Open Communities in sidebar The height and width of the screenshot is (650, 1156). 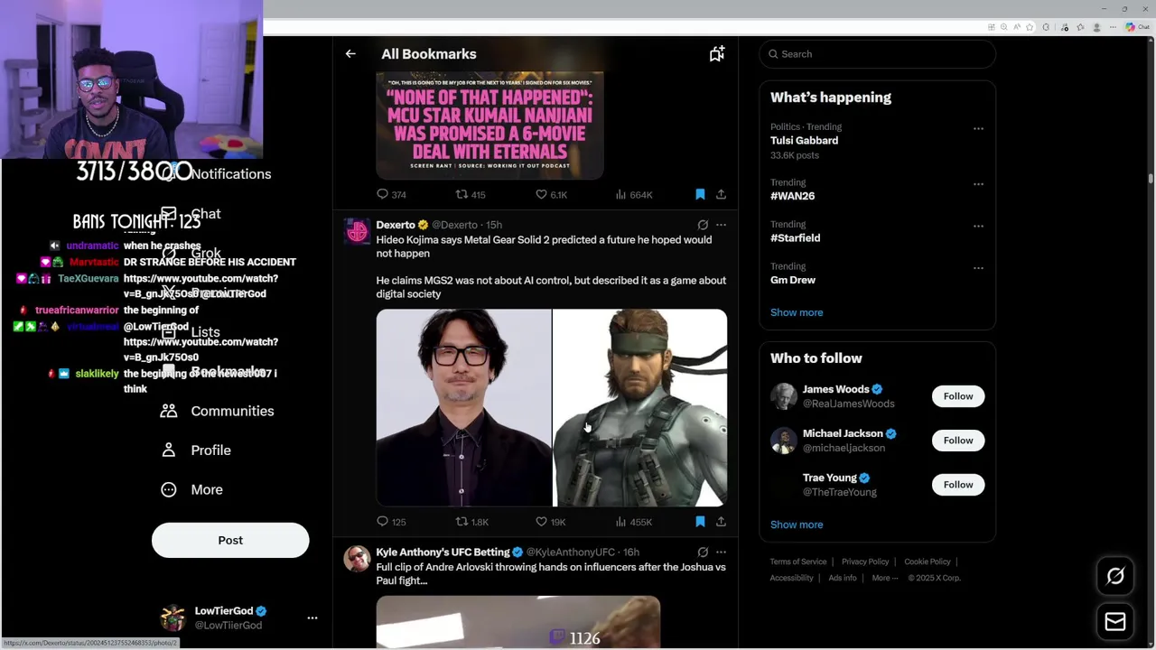click(x=217, y=411)
